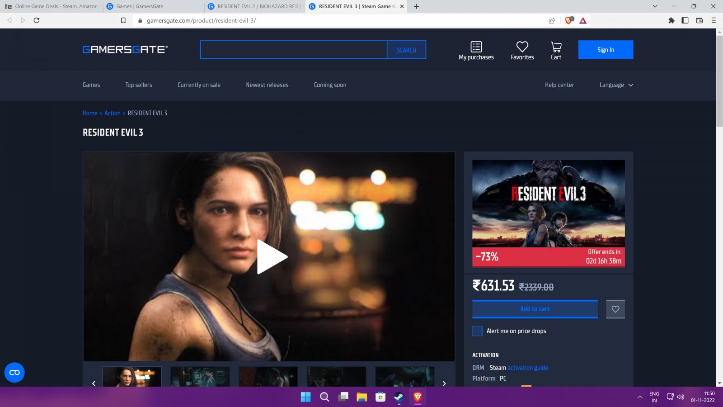Open Brave wallet icon

click(x=700, y=20)
